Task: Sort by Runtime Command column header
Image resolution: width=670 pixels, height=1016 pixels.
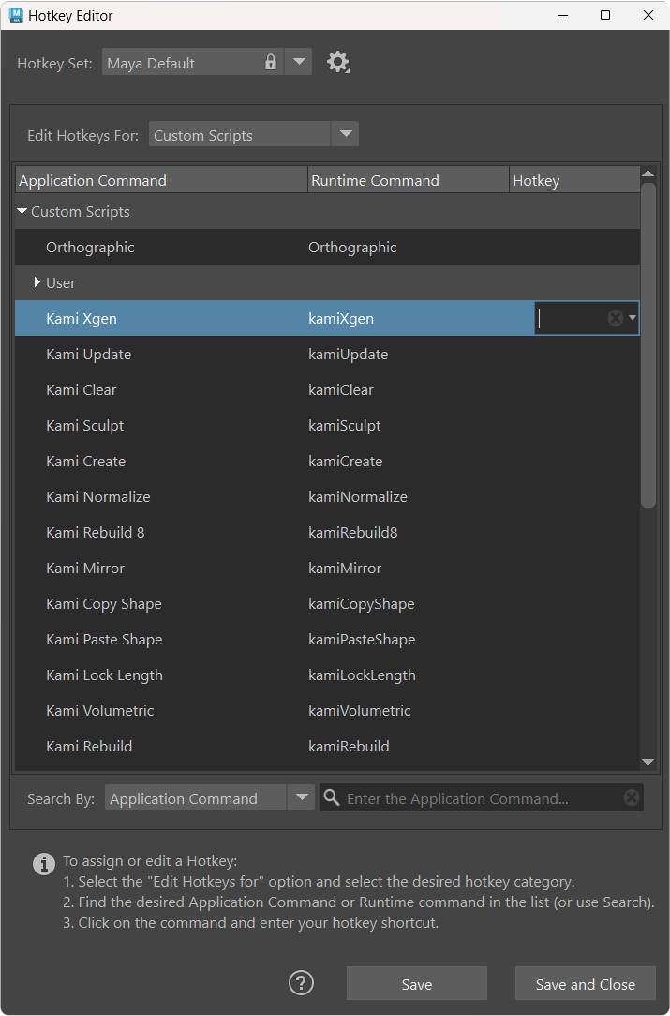Action: (x=409, y=179)
